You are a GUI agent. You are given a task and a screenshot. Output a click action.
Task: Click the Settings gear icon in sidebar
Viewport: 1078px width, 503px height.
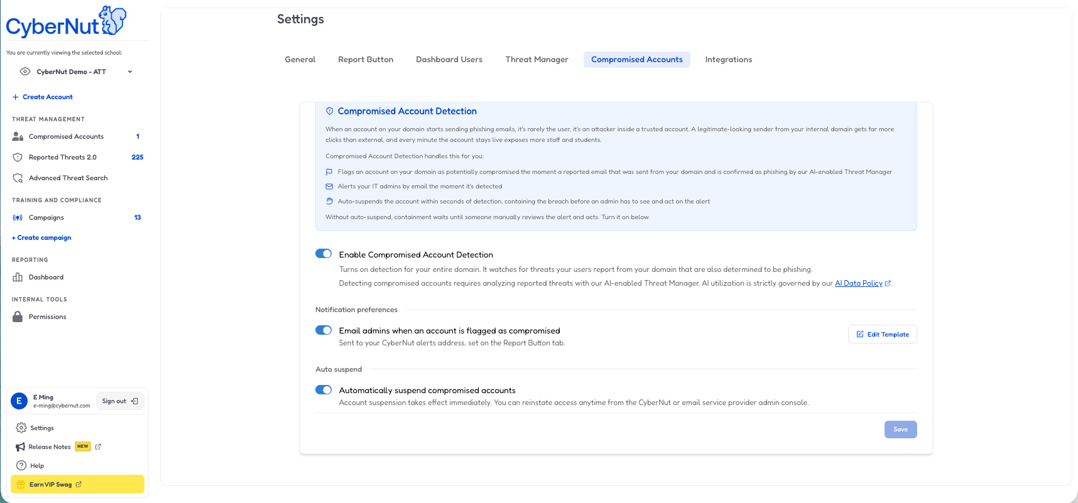tap(21, 428)
